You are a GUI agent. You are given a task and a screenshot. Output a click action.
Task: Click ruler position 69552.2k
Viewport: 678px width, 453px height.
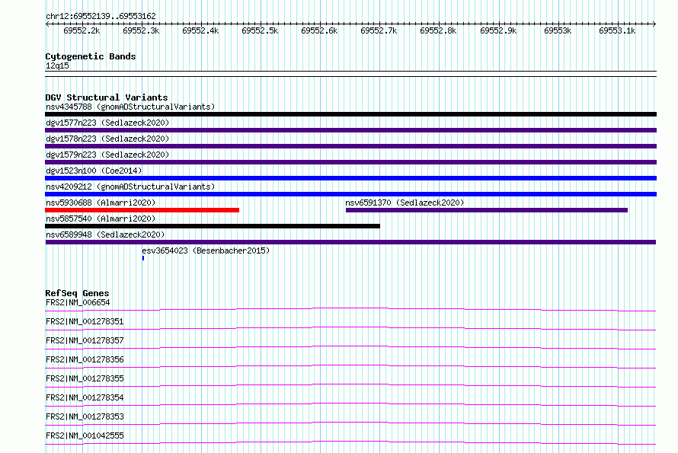82,30
